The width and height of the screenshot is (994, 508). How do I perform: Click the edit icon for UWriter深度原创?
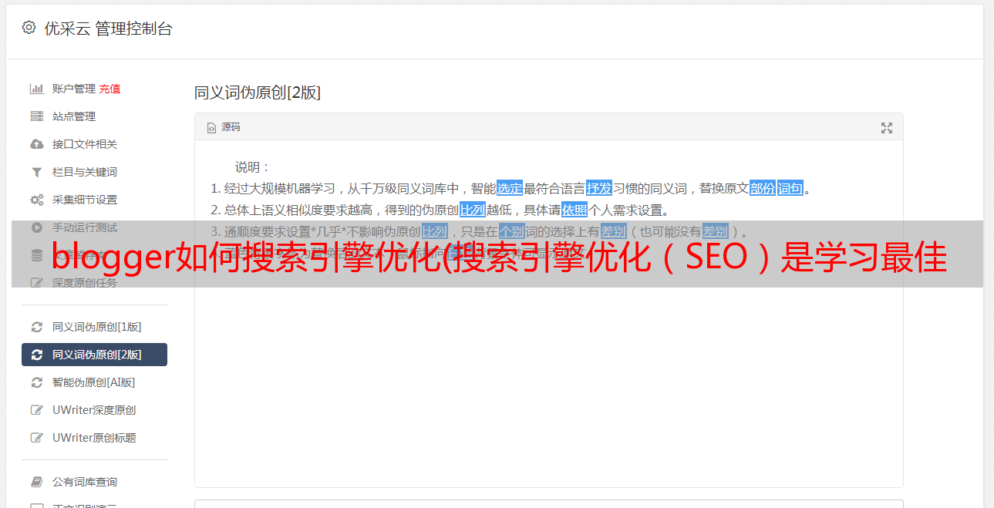pyautogui.click(x=36, y=410)
